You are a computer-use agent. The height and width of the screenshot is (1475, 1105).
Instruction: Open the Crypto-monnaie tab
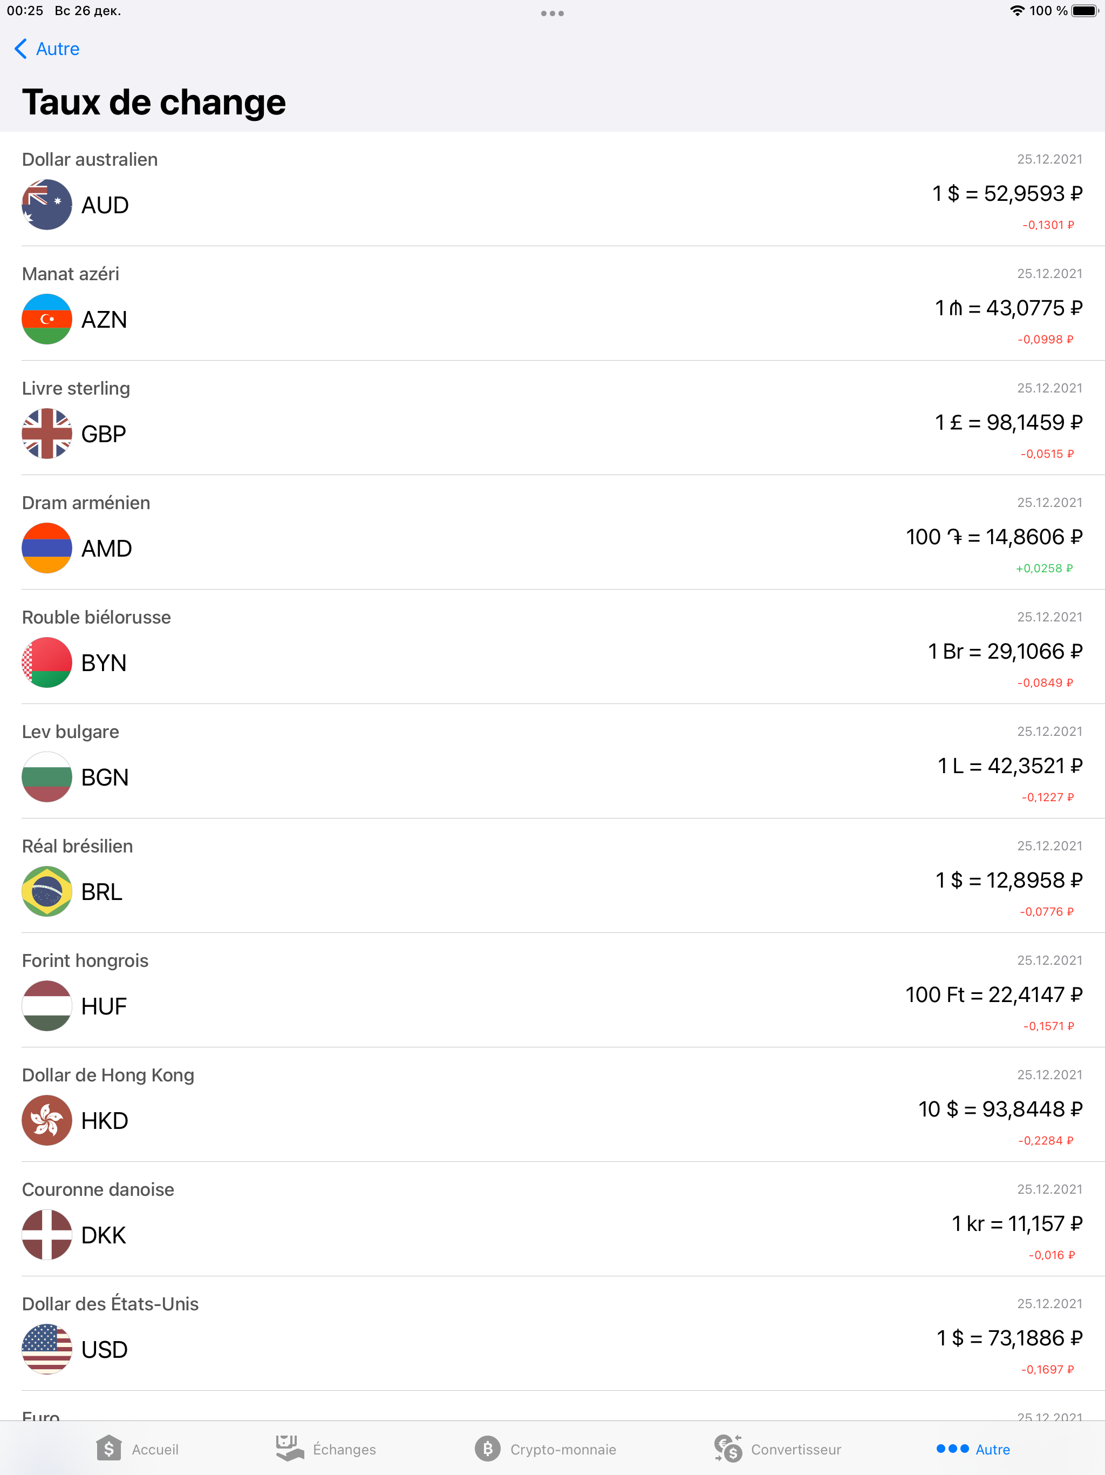545,1449
